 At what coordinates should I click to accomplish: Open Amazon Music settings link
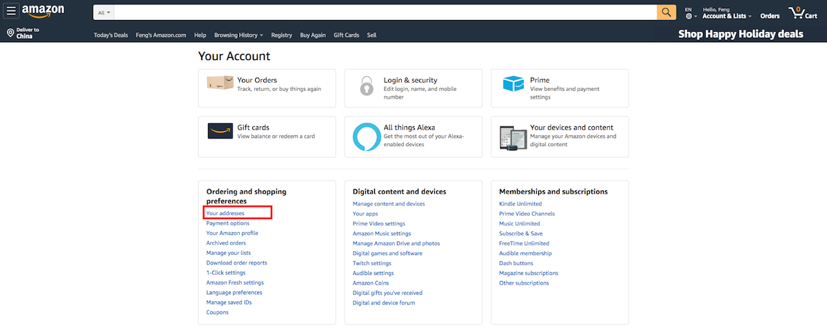click(382, 234)
